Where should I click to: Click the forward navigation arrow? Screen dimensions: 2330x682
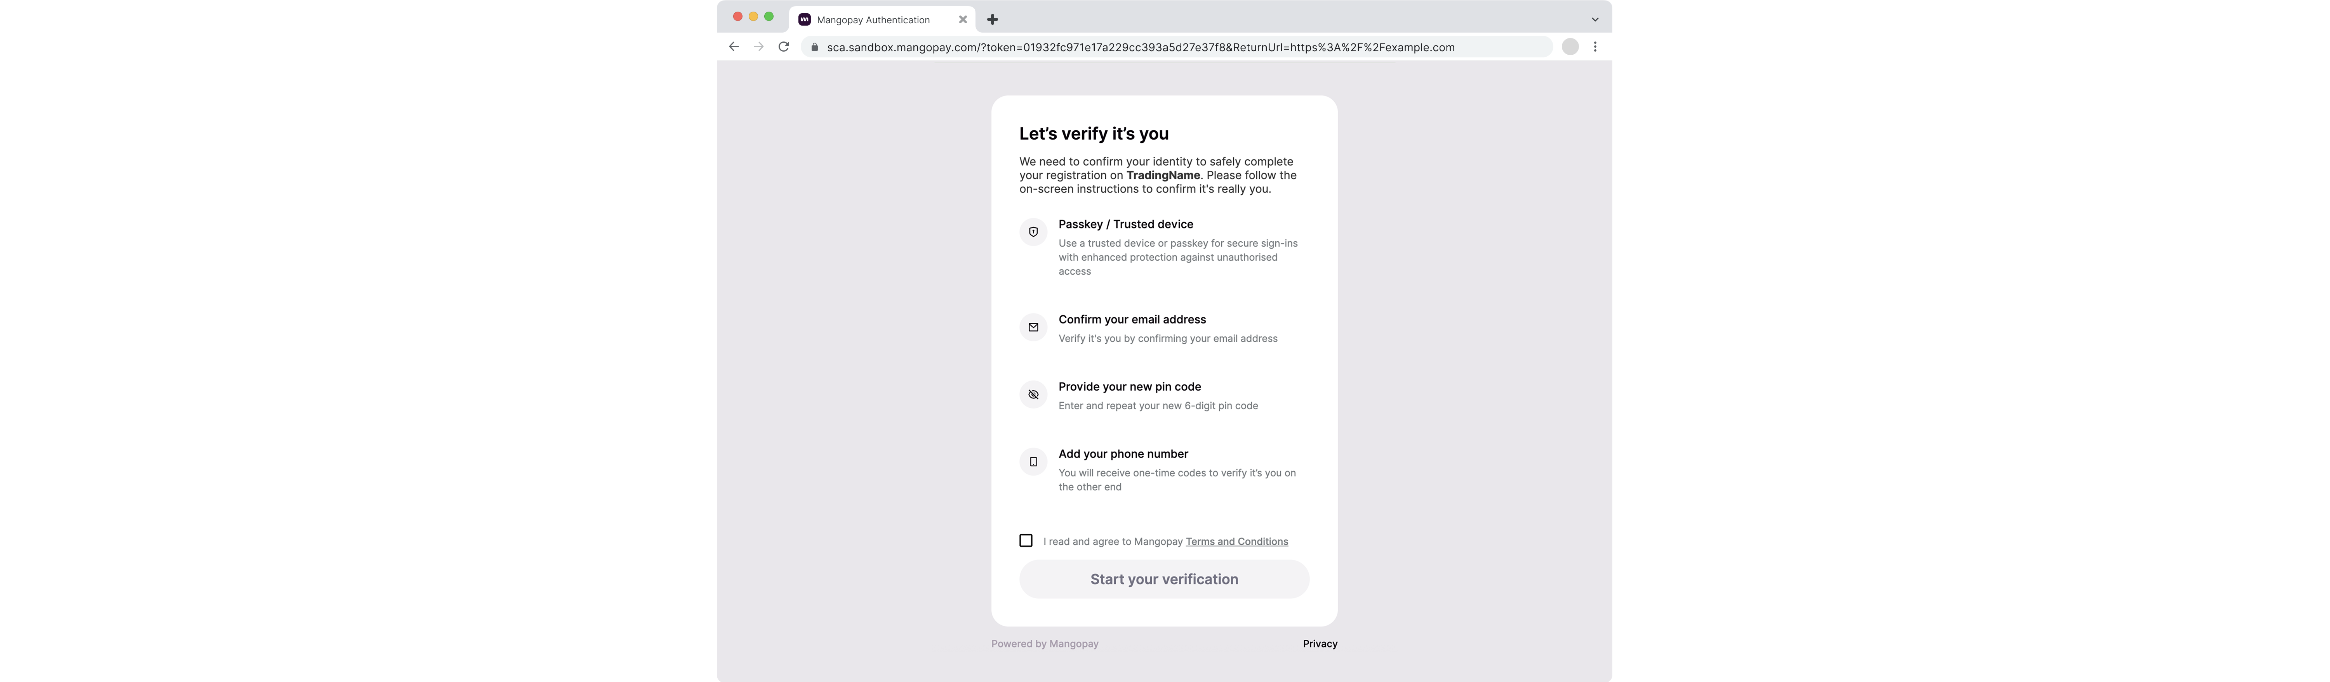[759, 47]
